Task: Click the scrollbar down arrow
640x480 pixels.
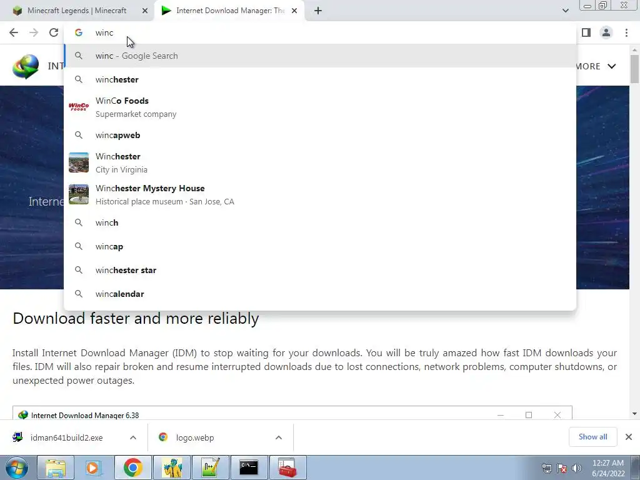Action: (634, 414)
